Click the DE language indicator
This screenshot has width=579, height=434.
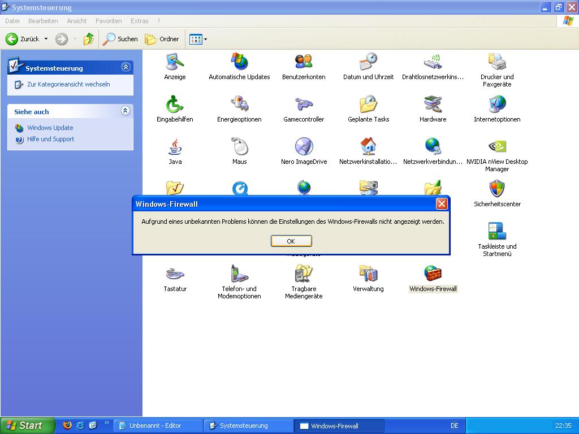click(x=454, y=426)
